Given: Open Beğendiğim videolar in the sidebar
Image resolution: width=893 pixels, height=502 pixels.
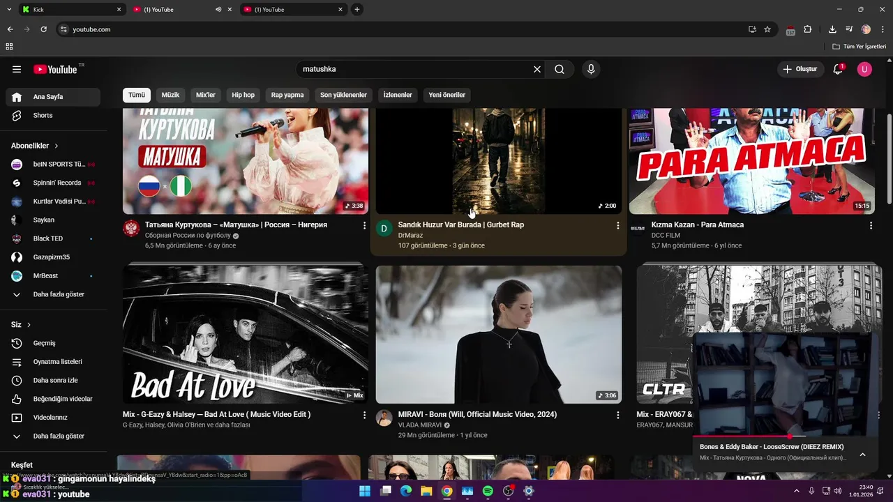Looking at the screenshot, I should click(53, 399).
